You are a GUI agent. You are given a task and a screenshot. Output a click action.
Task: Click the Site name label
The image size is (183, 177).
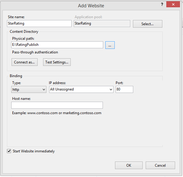(x=16, y=17)
